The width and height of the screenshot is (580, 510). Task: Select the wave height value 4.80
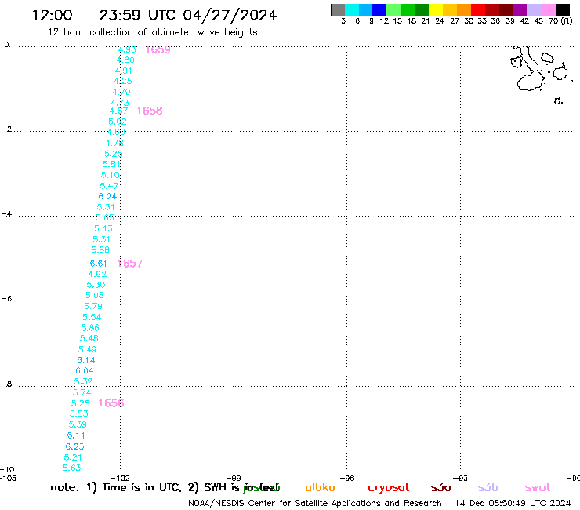coord(125,60)
